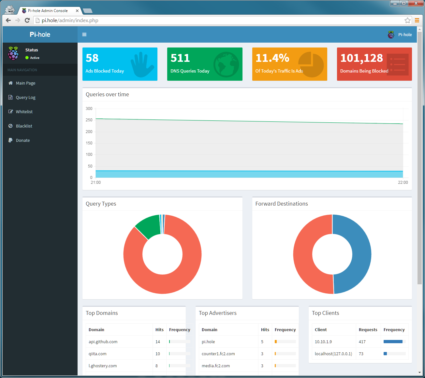Click the 511 DNS Queries Today card

pos(205,64)
